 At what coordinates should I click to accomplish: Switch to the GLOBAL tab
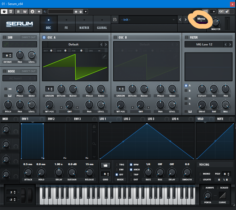[102, 24]
